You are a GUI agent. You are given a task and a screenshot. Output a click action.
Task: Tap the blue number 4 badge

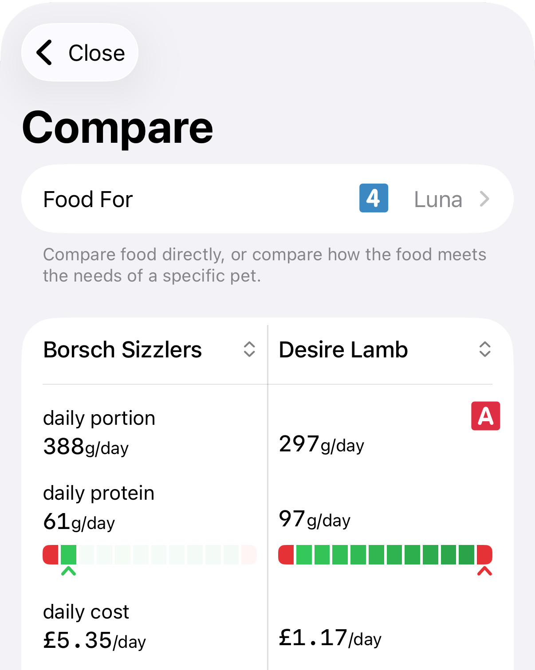374,198
